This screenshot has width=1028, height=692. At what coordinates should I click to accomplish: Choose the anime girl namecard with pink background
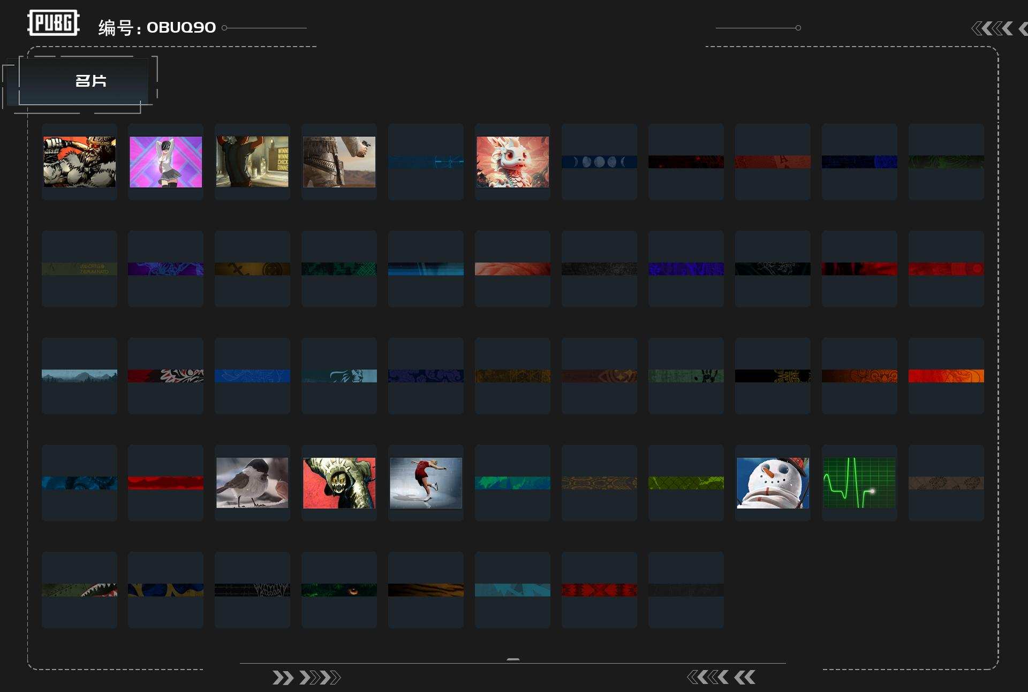[166, 162]
